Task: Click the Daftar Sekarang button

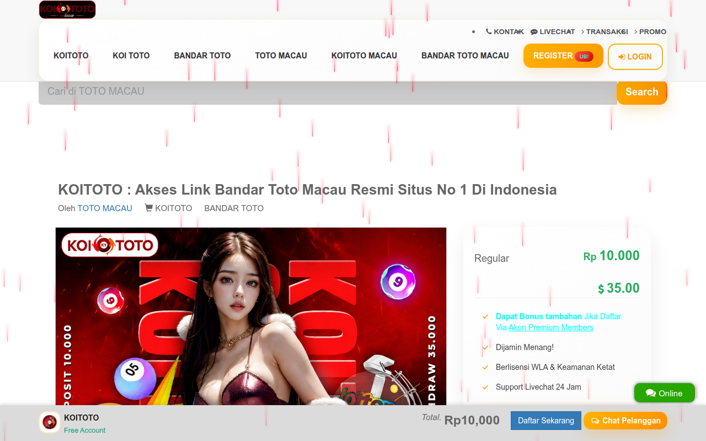Action: tap(546, 421)
